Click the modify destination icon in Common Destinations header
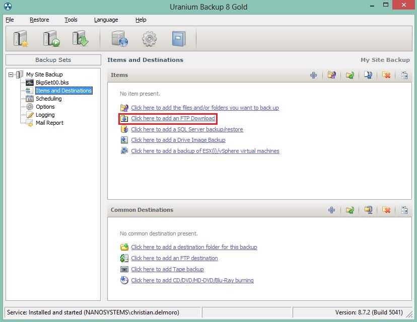The image size is (417, 322). click(350, 210)
